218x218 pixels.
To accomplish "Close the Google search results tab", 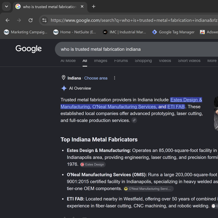I will pyautogui.click(x=82, y=6).
